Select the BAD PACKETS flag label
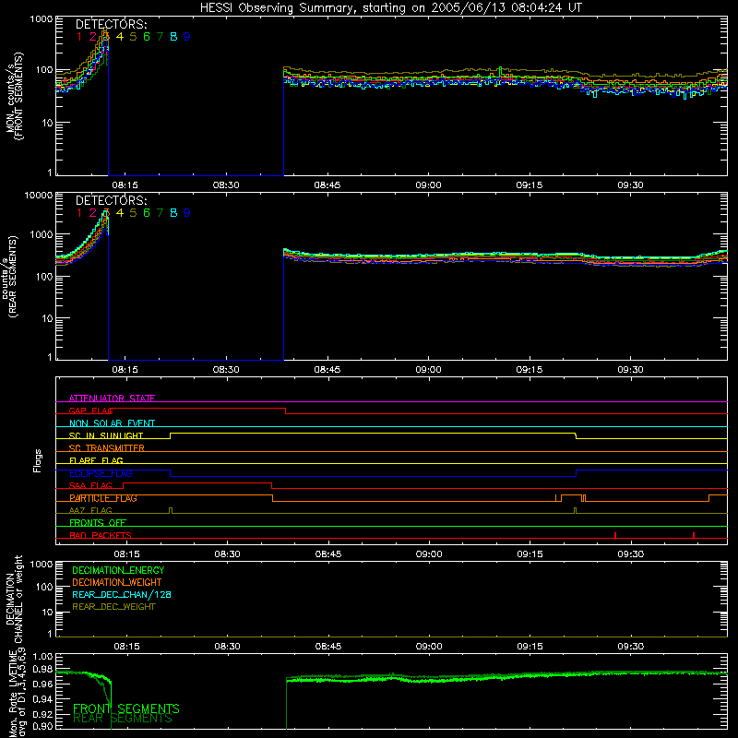 click(101, 535)
